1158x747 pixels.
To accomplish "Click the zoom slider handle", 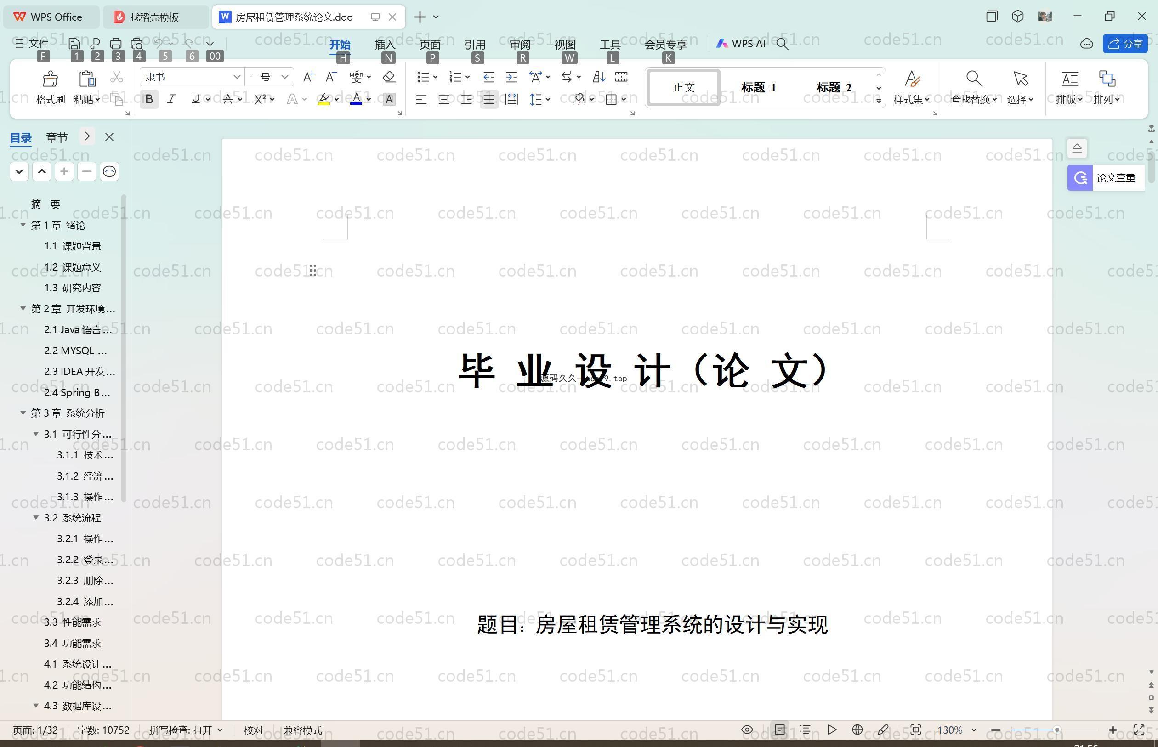I will pos(1056,730).
